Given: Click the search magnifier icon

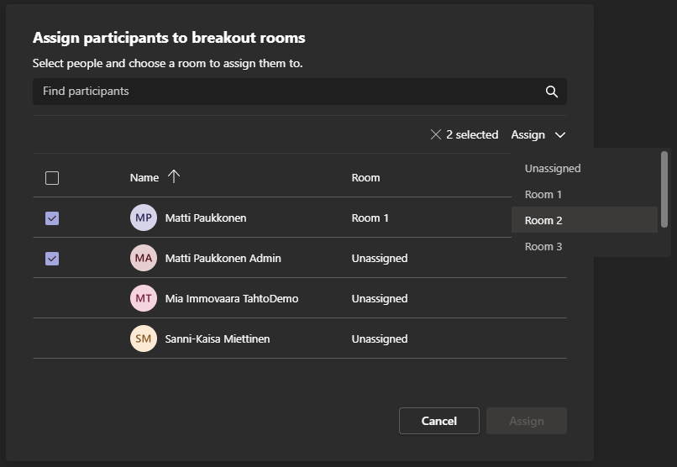Looking at the screenshot, I should (x=552, y=92).
